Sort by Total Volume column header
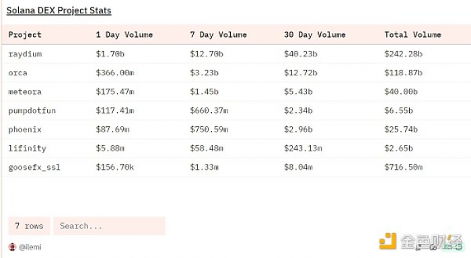 [412, 35]
